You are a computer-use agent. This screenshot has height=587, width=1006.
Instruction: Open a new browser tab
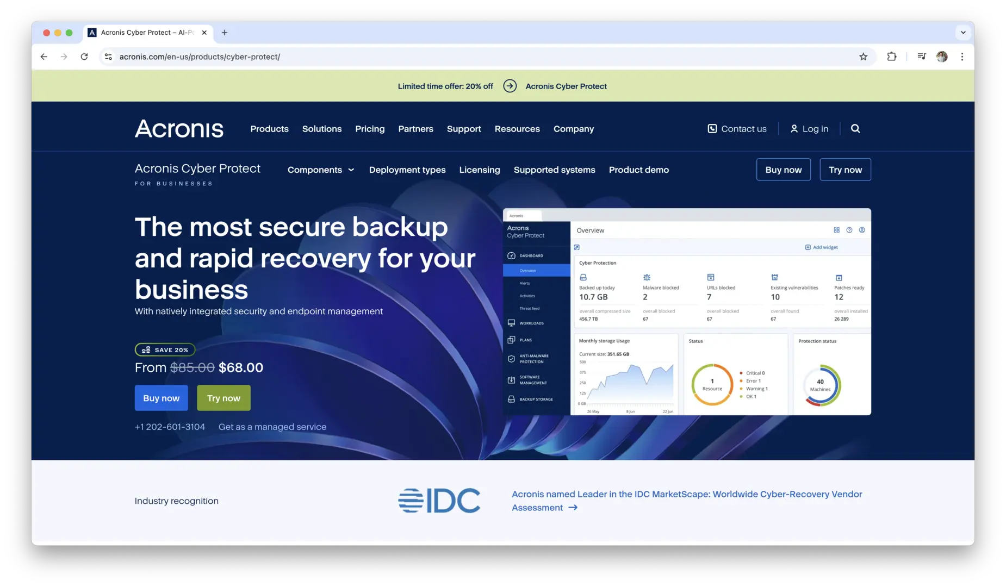[225, 33]
